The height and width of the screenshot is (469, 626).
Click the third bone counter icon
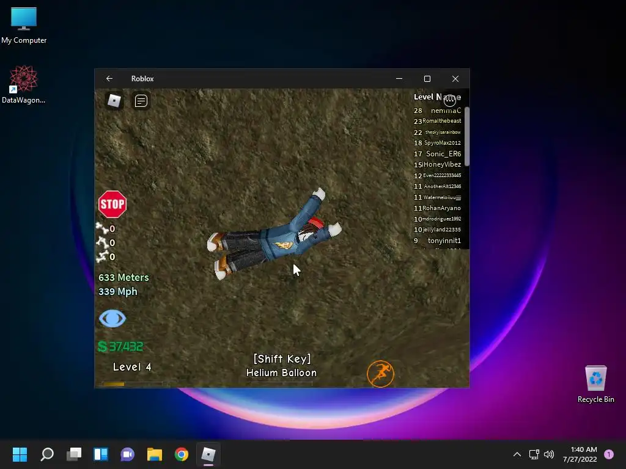[x=102, y=256]
